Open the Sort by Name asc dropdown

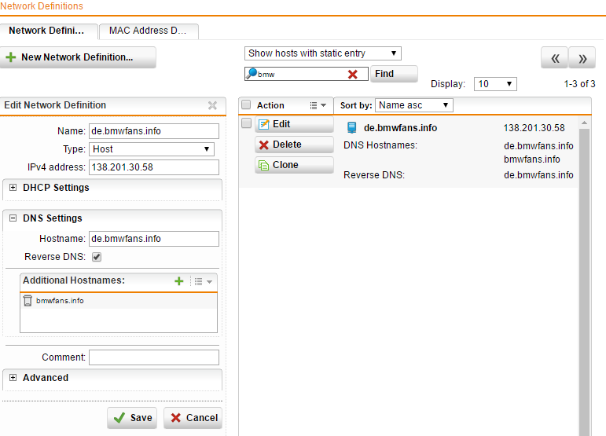(x=414, y=105)
